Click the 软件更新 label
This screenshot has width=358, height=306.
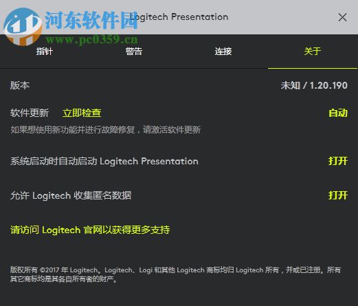pos(30,113)
